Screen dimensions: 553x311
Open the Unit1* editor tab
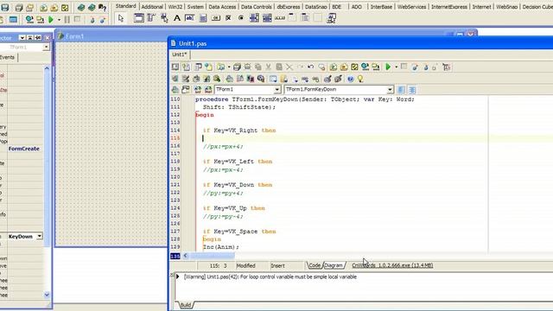tap(180, 54)
